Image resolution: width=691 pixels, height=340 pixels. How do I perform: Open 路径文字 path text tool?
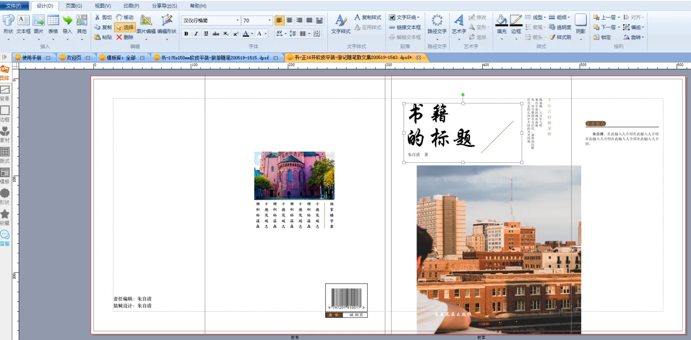tap(437, 24)
